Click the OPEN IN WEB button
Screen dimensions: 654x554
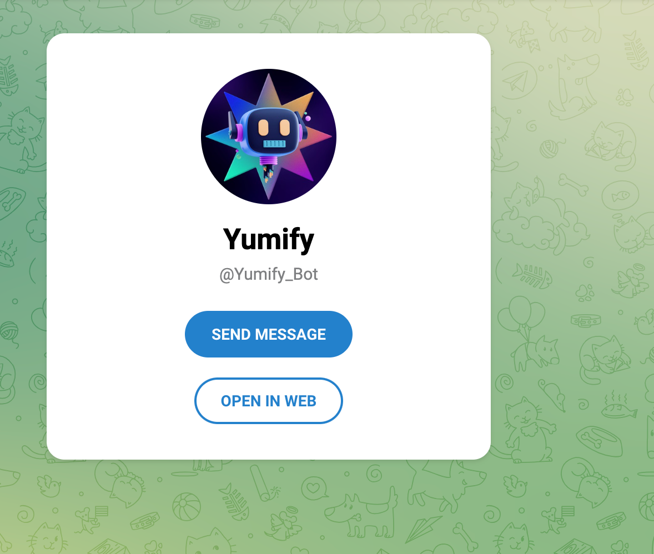269,401
